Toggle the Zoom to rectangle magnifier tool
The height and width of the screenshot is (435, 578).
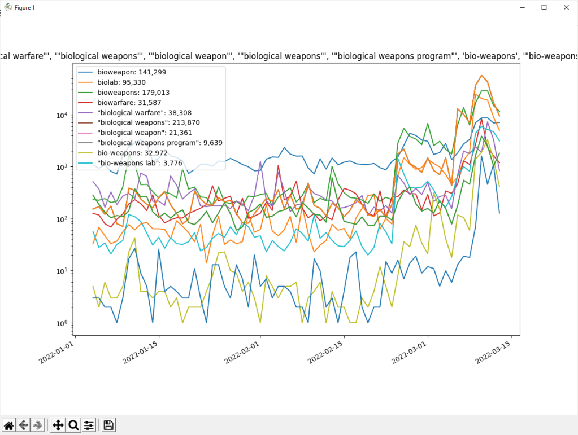tap(73, 425)
